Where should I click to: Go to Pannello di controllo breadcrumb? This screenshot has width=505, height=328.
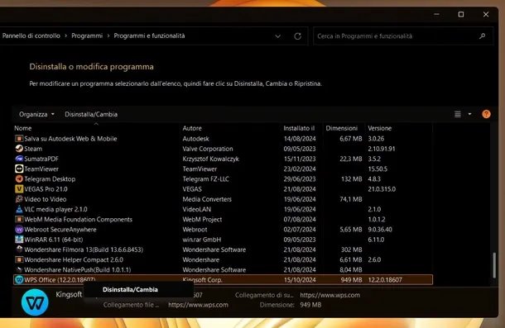pos(31,36)
